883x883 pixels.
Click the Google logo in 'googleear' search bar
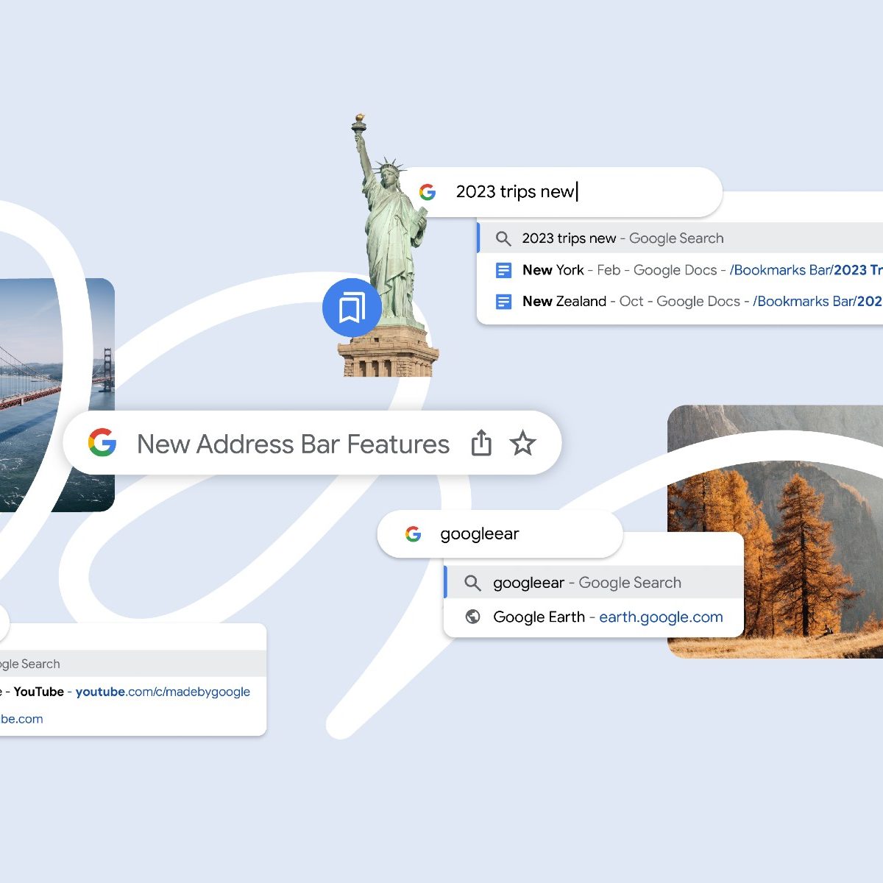pos(414,534)
